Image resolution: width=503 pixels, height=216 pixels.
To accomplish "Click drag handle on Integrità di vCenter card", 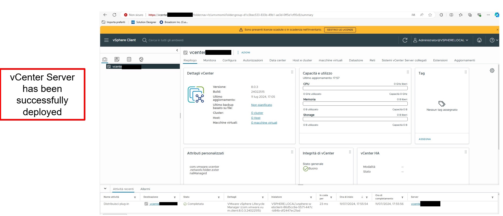I will coord(350,152).
